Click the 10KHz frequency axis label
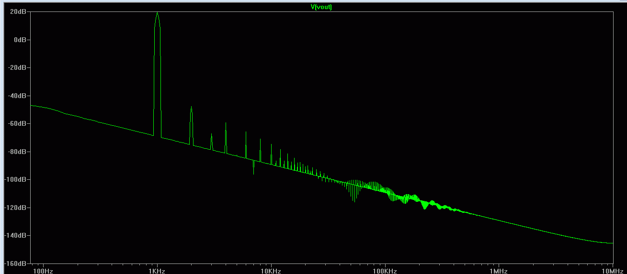This screenshot has height=274, width=627. (271, 271)
